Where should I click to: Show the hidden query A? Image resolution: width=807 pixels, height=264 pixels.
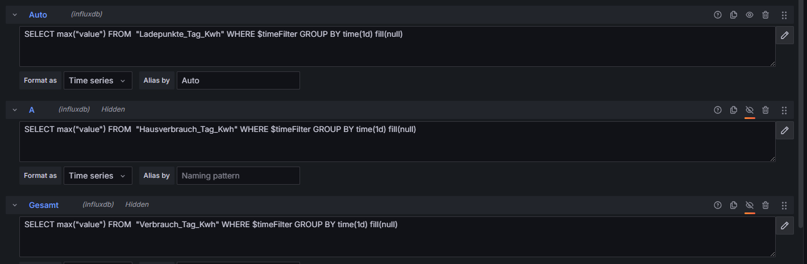pyautogui.click(x=750, y=110)
